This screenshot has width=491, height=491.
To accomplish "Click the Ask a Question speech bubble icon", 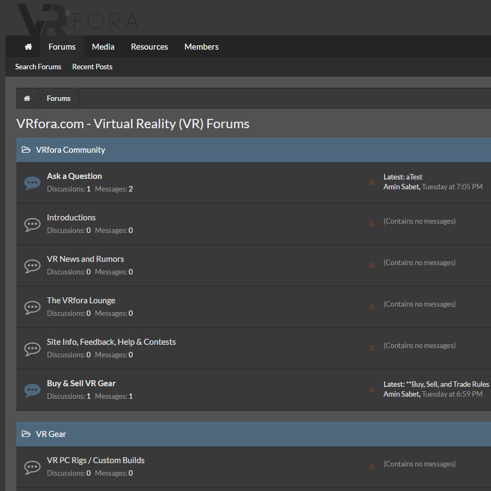I will pos(32,183).
